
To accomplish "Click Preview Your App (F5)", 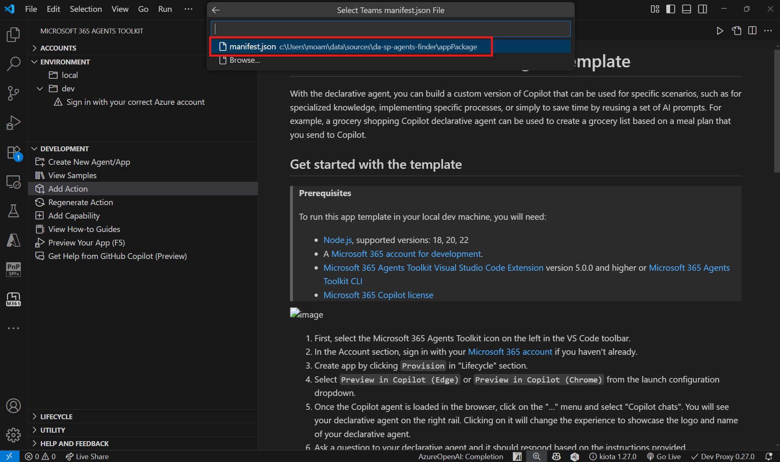I will point(143,243).
